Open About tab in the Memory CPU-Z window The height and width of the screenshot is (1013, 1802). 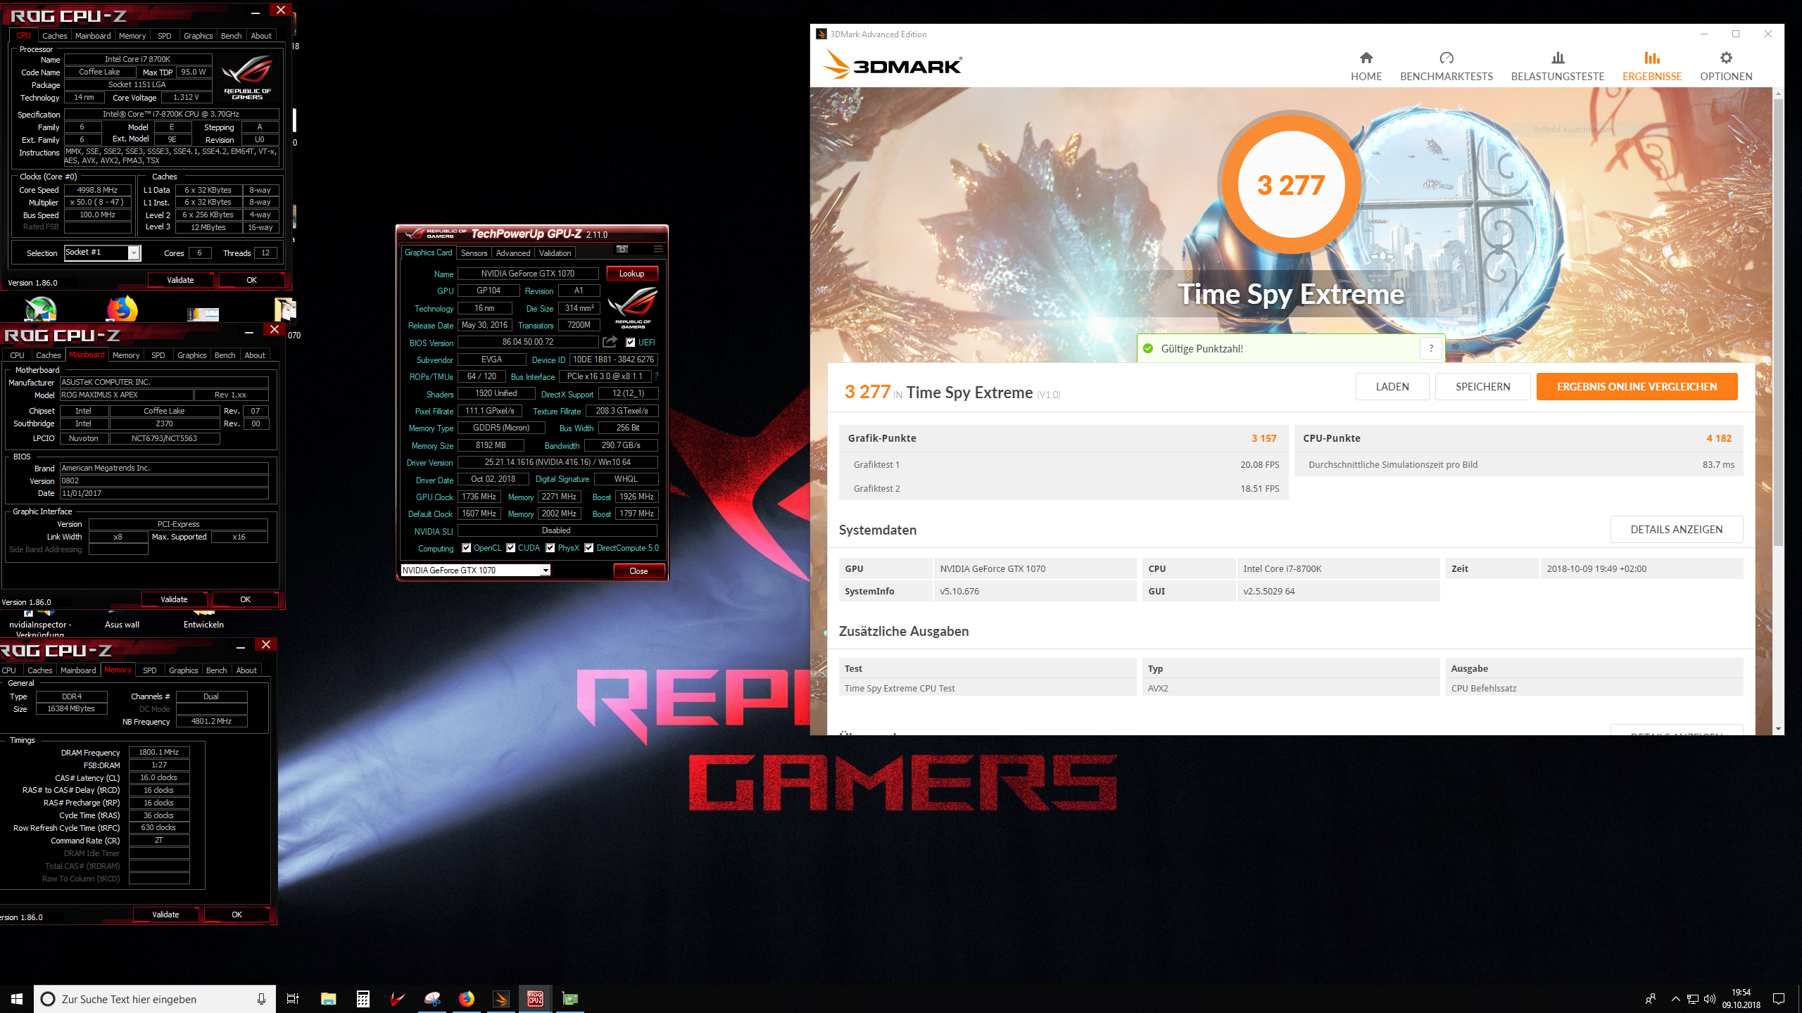click(x=246, y=670)
